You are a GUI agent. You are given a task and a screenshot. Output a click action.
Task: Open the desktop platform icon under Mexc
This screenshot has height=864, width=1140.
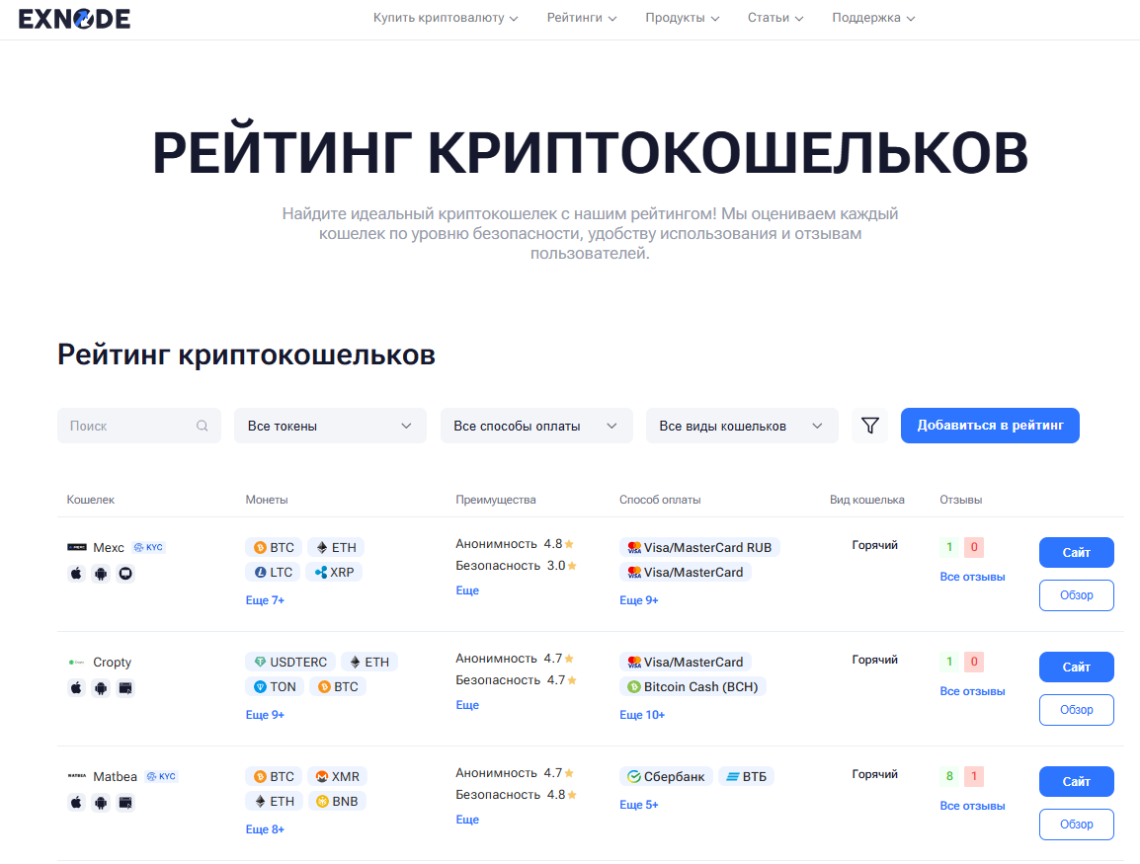pyautogui.click(x=125, y=573)
